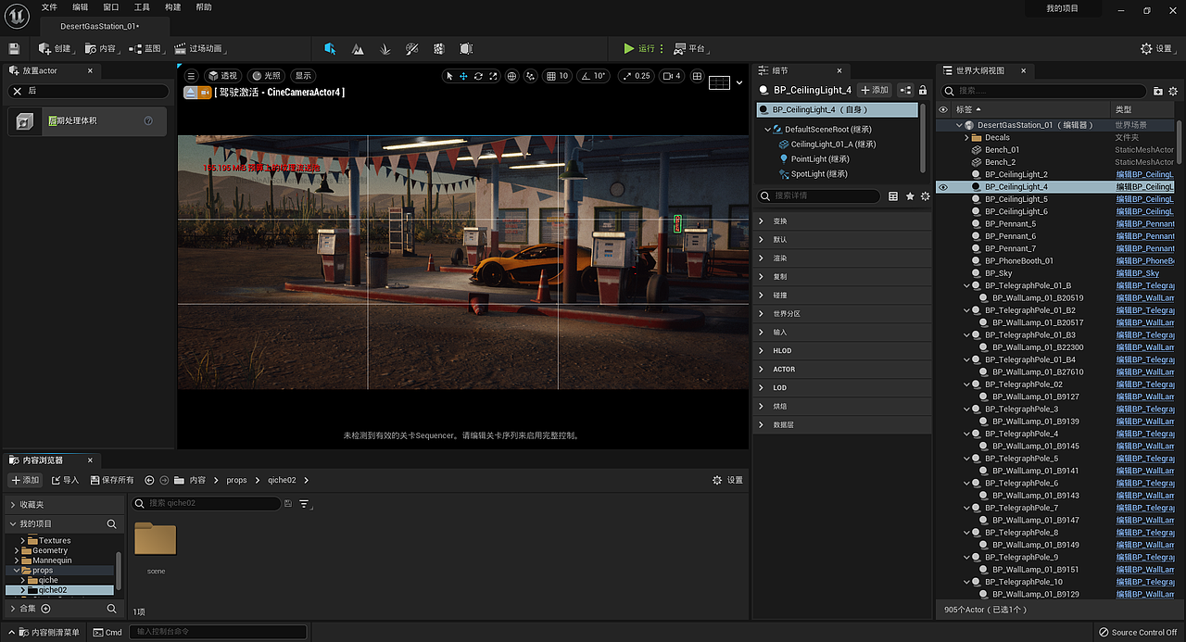
Task: Toggle surface snapping icon in viewport
Action: coord(531,76)
